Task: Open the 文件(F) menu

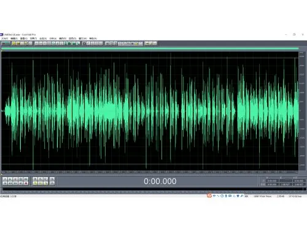Action: pos(5,39)
